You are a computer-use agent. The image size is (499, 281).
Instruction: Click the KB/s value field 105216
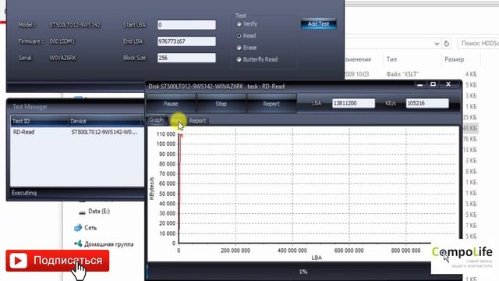(427, 103)
